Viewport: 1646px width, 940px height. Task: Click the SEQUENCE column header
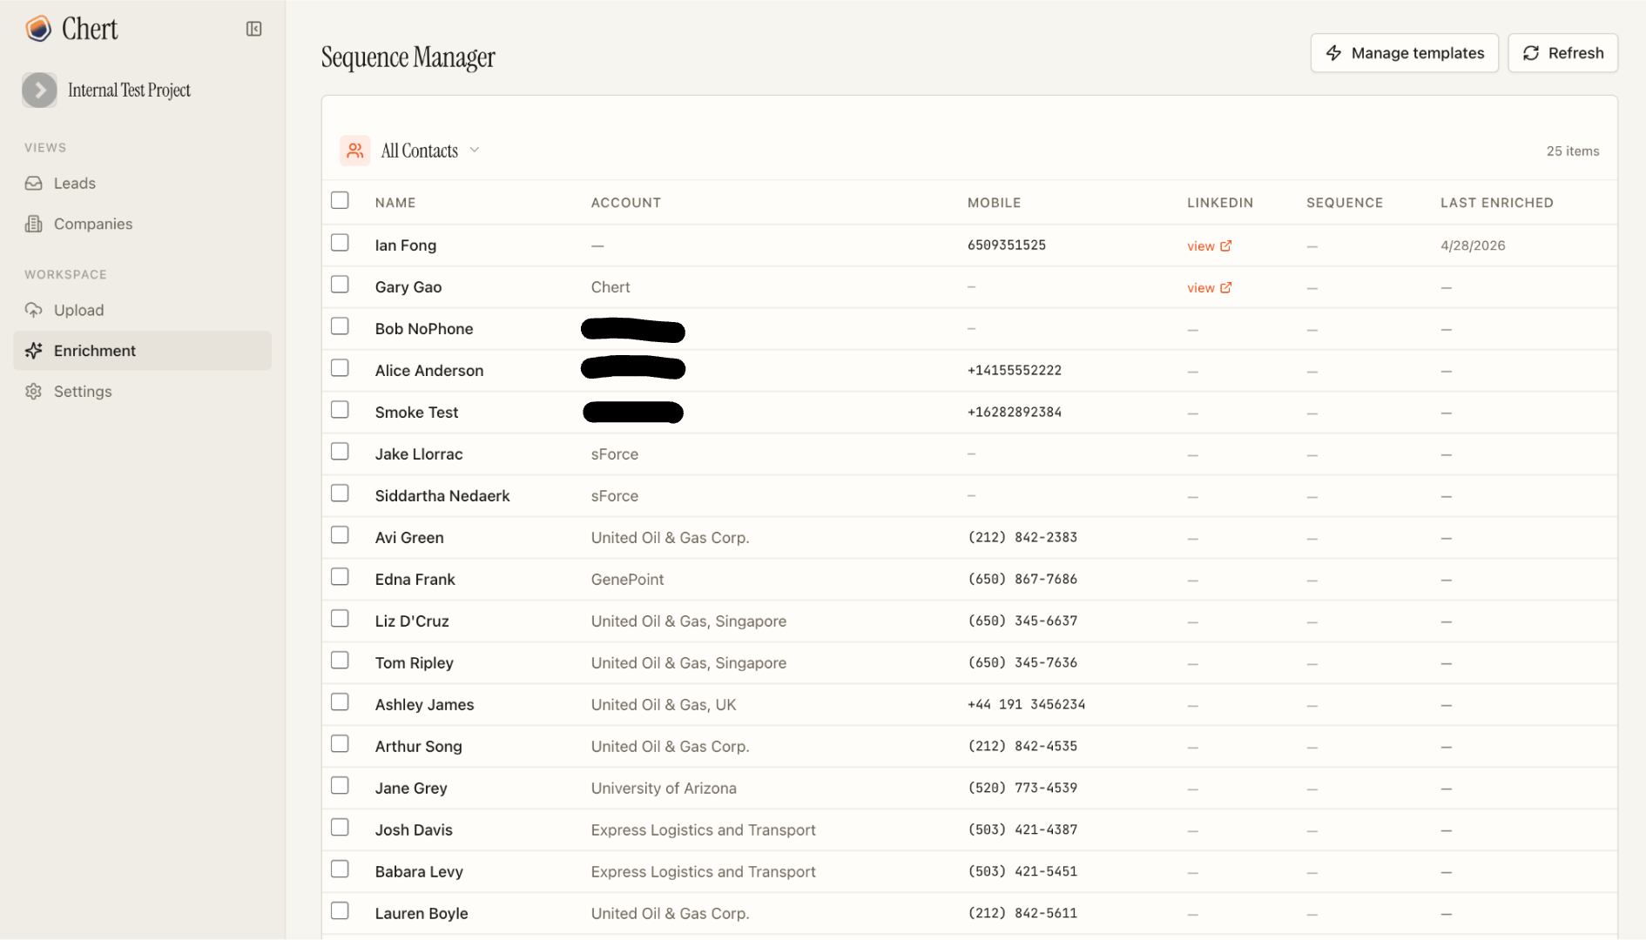click(1345, 203)
